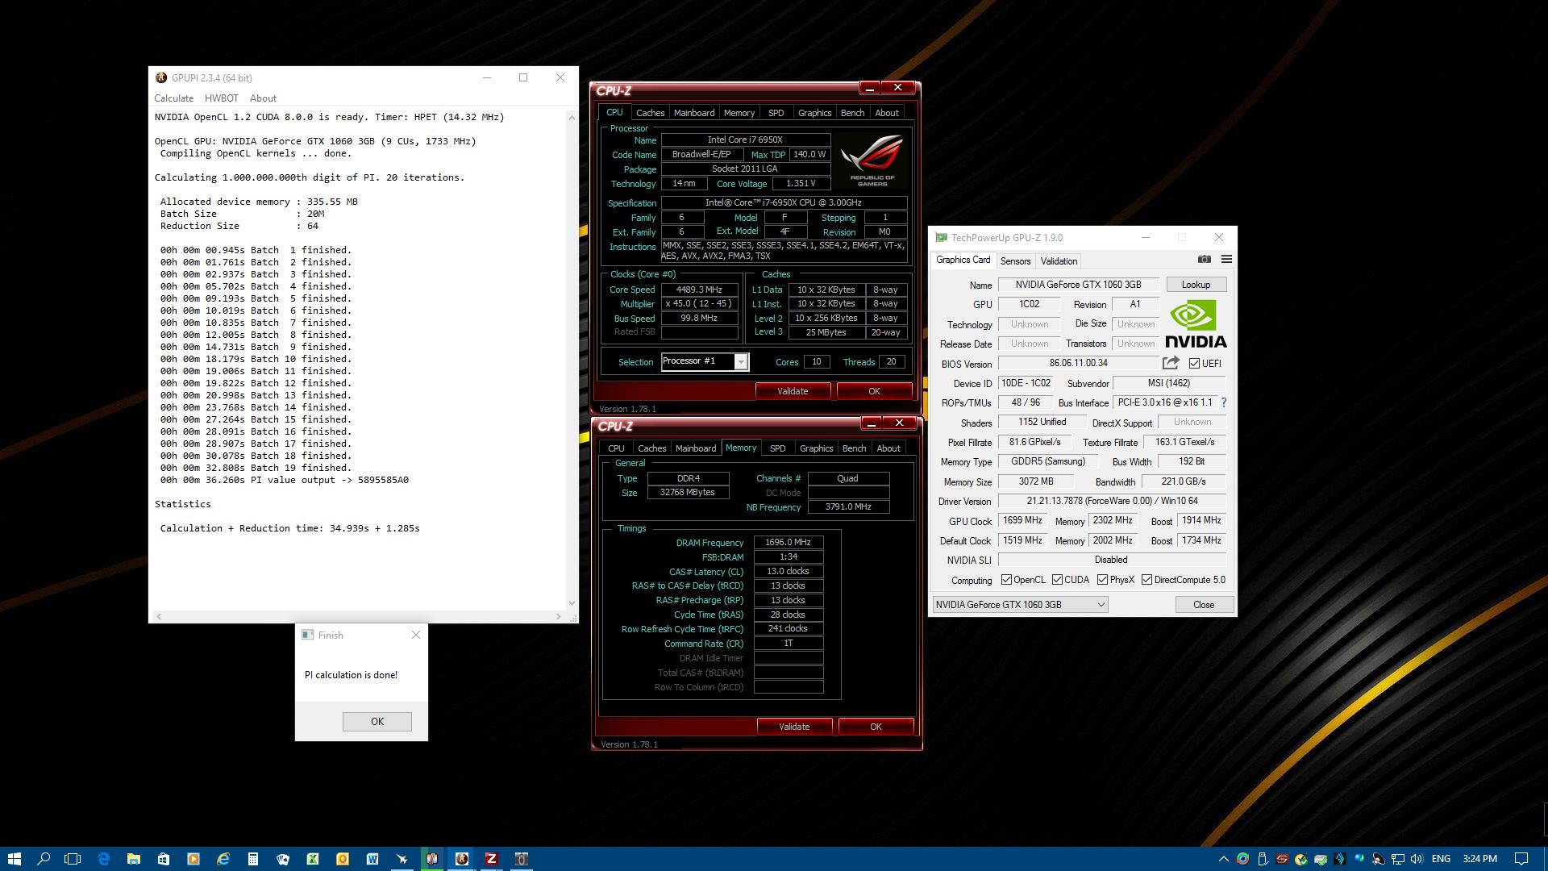
Task: Switch to Caches tab in top CPU-Z window
Action: pos(650,113)
